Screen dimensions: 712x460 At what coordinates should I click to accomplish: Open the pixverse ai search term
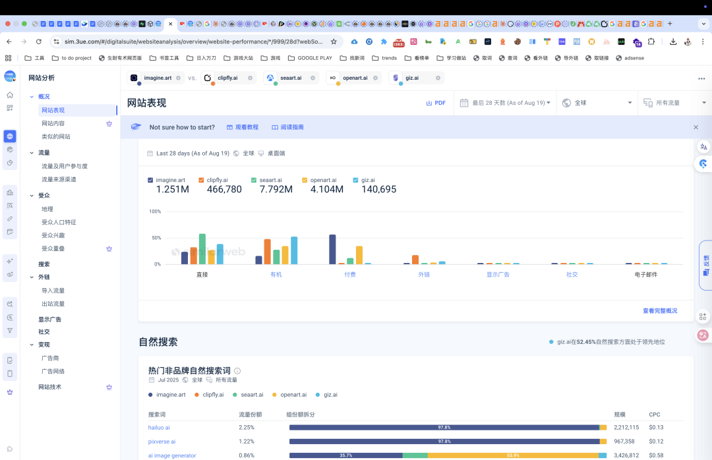[162, 442]
